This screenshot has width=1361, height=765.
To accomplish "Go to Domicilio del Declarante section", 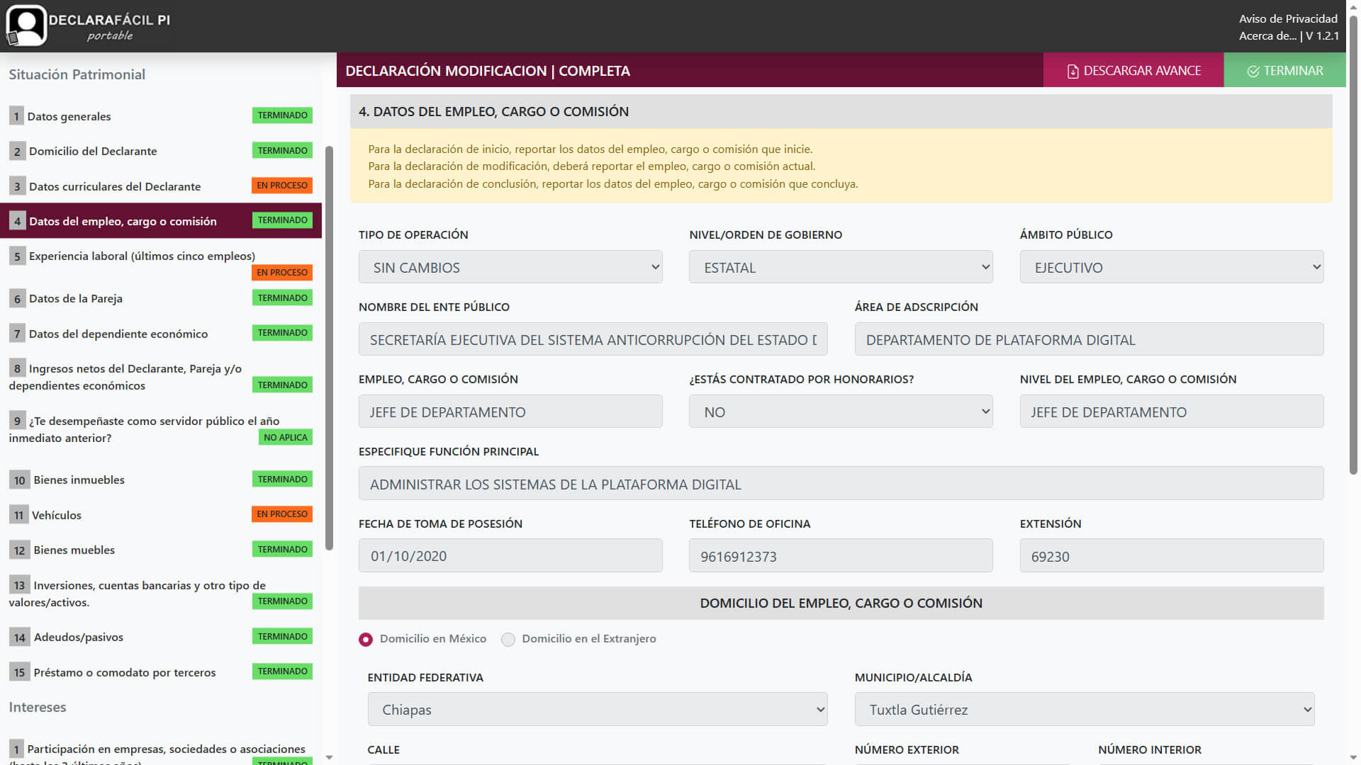I will click(161, 151).
